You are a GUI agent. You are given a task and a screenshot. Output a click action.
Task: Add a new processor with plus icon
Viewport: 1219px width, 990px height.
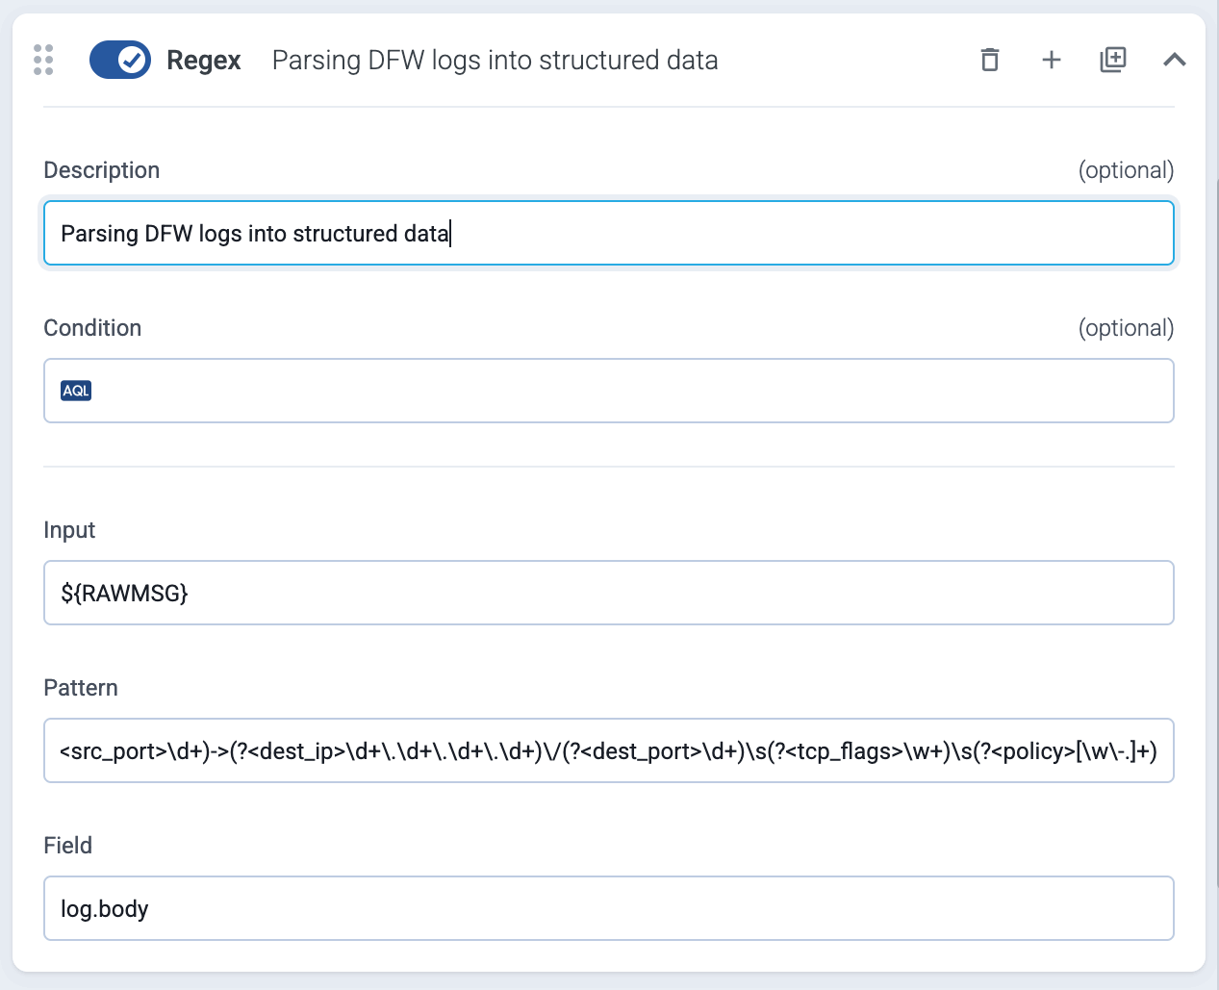tap(1052, 60)
